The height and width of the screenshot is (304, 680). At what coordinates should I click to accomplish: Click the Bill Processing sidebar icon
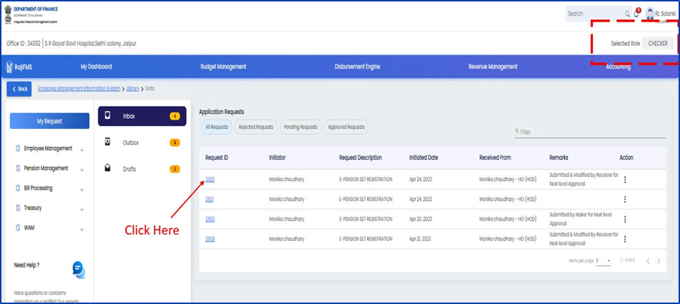tap(18, 189)
